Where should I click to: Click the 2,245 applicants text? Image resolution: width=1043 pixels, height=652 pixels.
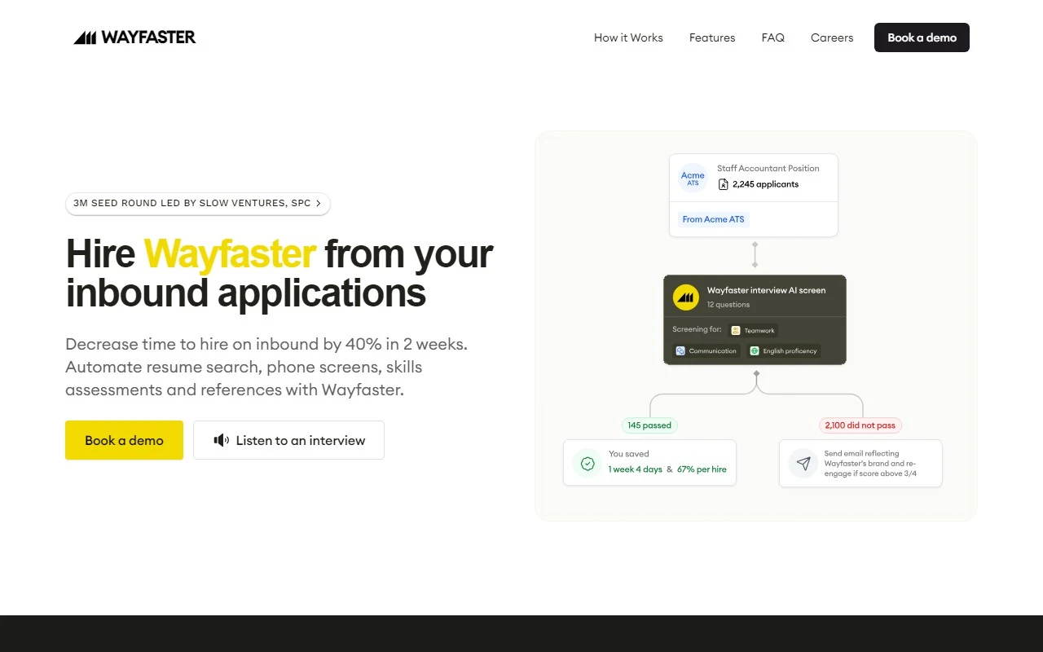click(x=765, y=184)
